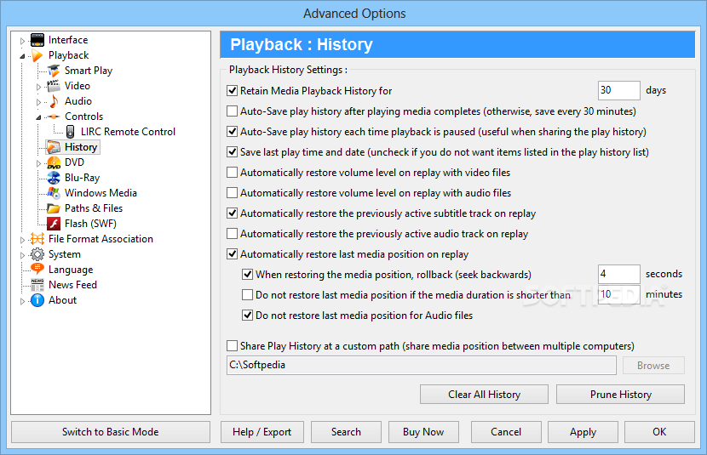Apply the settings changes
707x455 pixels.
(x=583, y=432)
